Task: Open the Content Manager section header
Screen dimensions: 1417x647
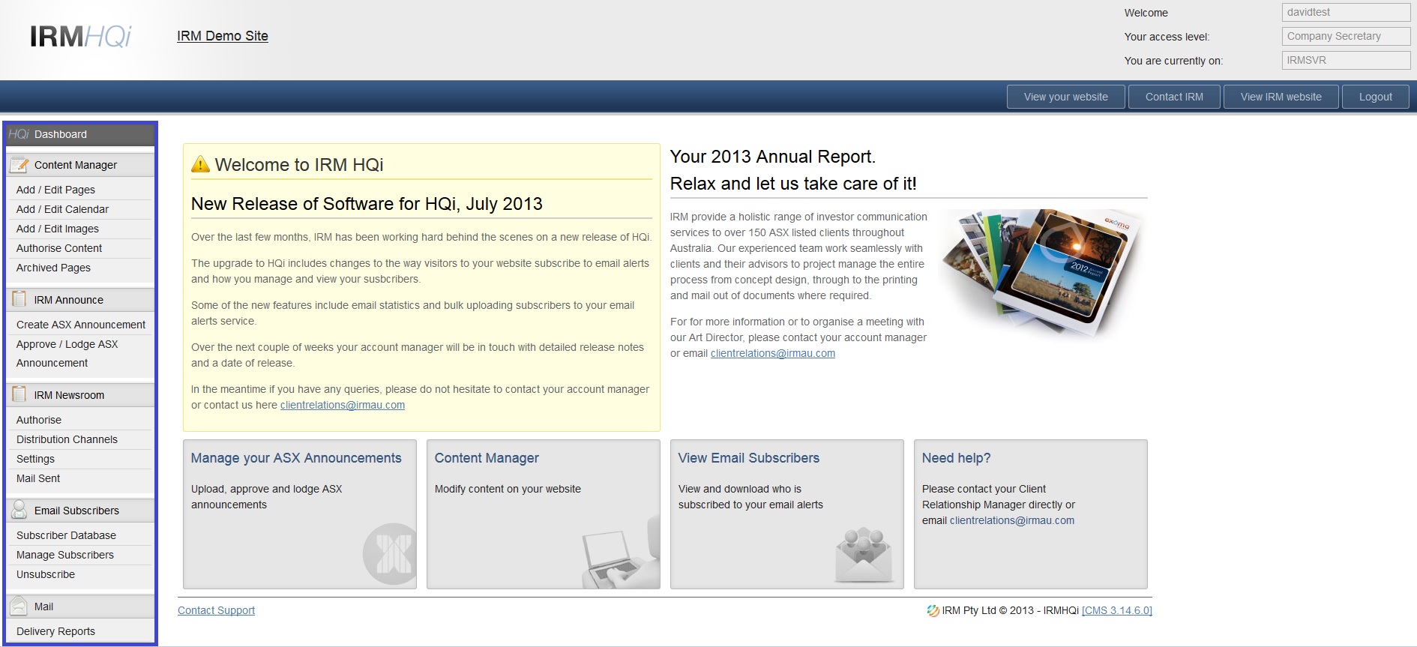Action: (80, 164)
